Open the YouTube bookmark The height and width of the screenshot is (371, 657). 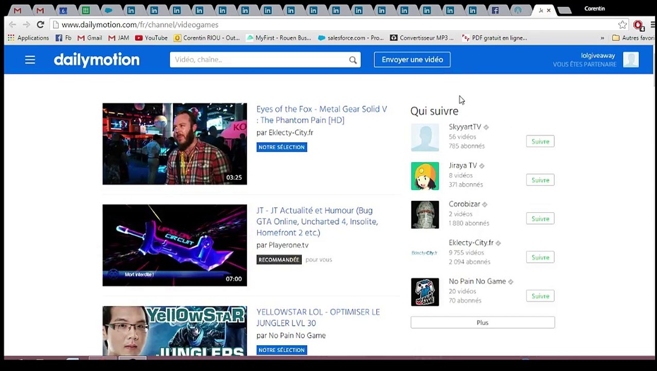click(151, 38)
